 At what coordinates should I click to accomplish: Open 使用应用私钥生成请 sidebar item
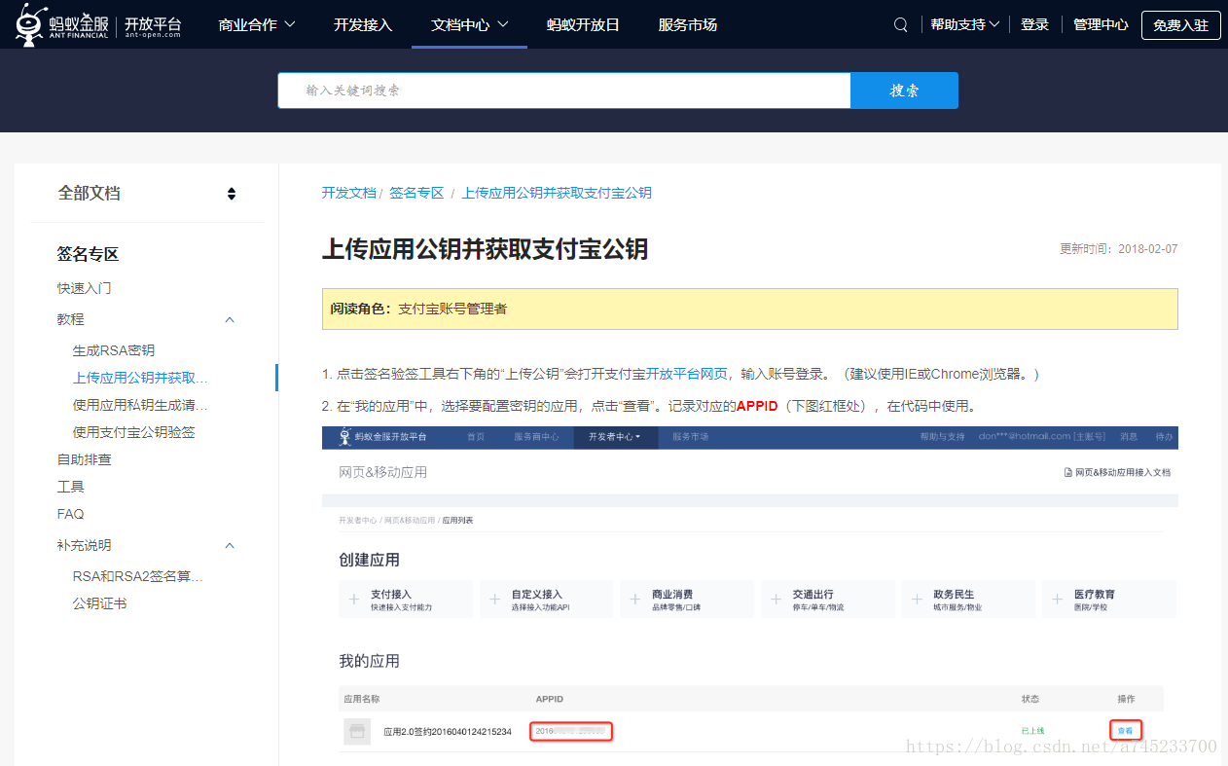(x=141, y=405)
